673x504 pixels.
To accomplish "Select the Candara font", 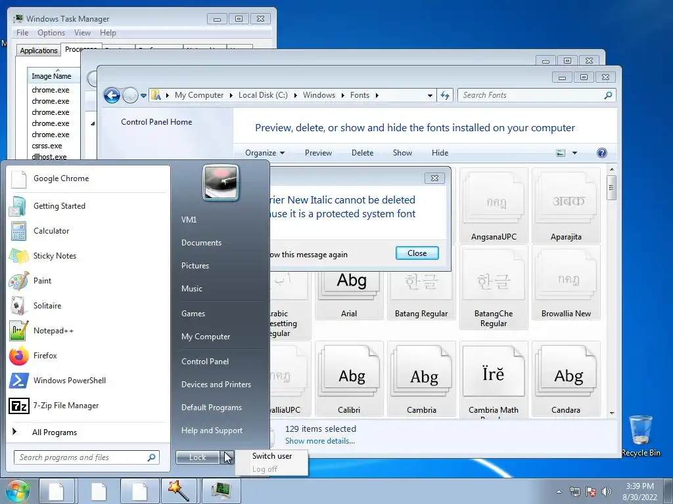I will coord(566,379).
